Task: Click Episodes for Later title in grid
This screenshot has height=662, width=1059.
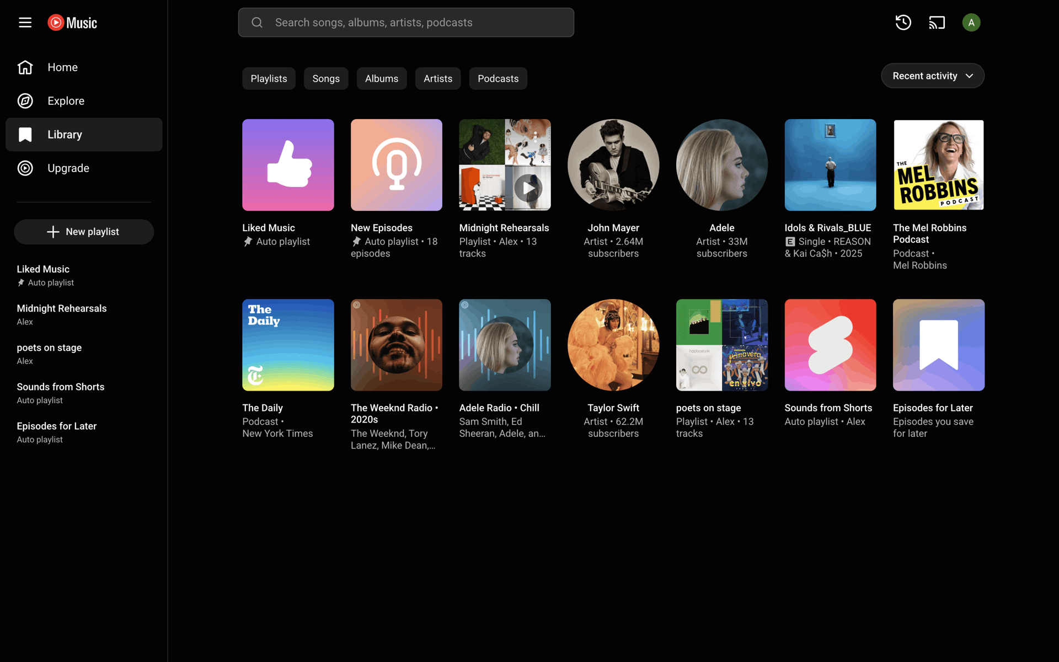Action: (x=933, y=408)
